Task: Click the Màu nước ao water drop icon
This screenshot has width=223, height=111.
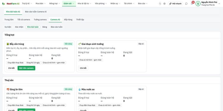Action: tap(79, 89)
